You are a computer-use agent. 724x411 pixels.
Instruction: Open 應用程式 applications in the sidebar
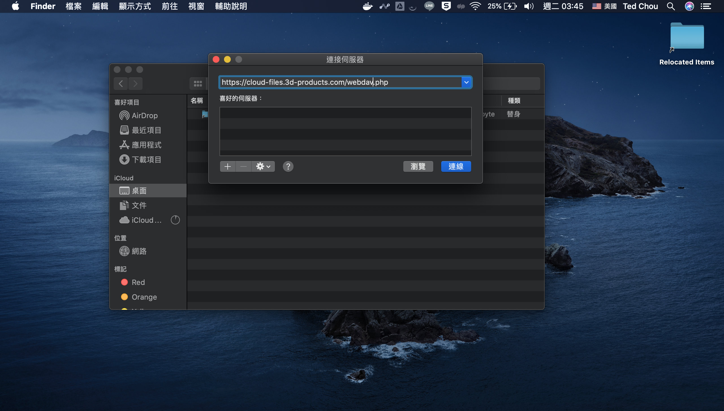pyautogui.click(x=146, y=145)
